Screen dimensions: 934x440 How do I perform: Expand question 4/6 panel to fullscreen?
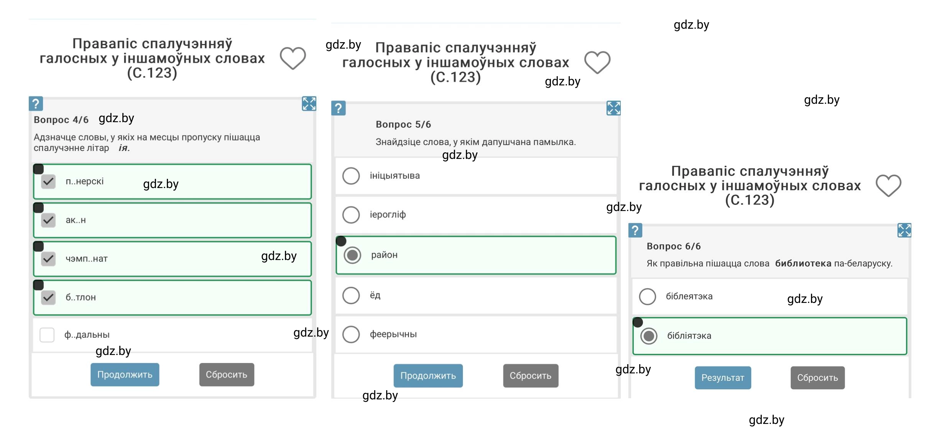click(x=309, y=103)
